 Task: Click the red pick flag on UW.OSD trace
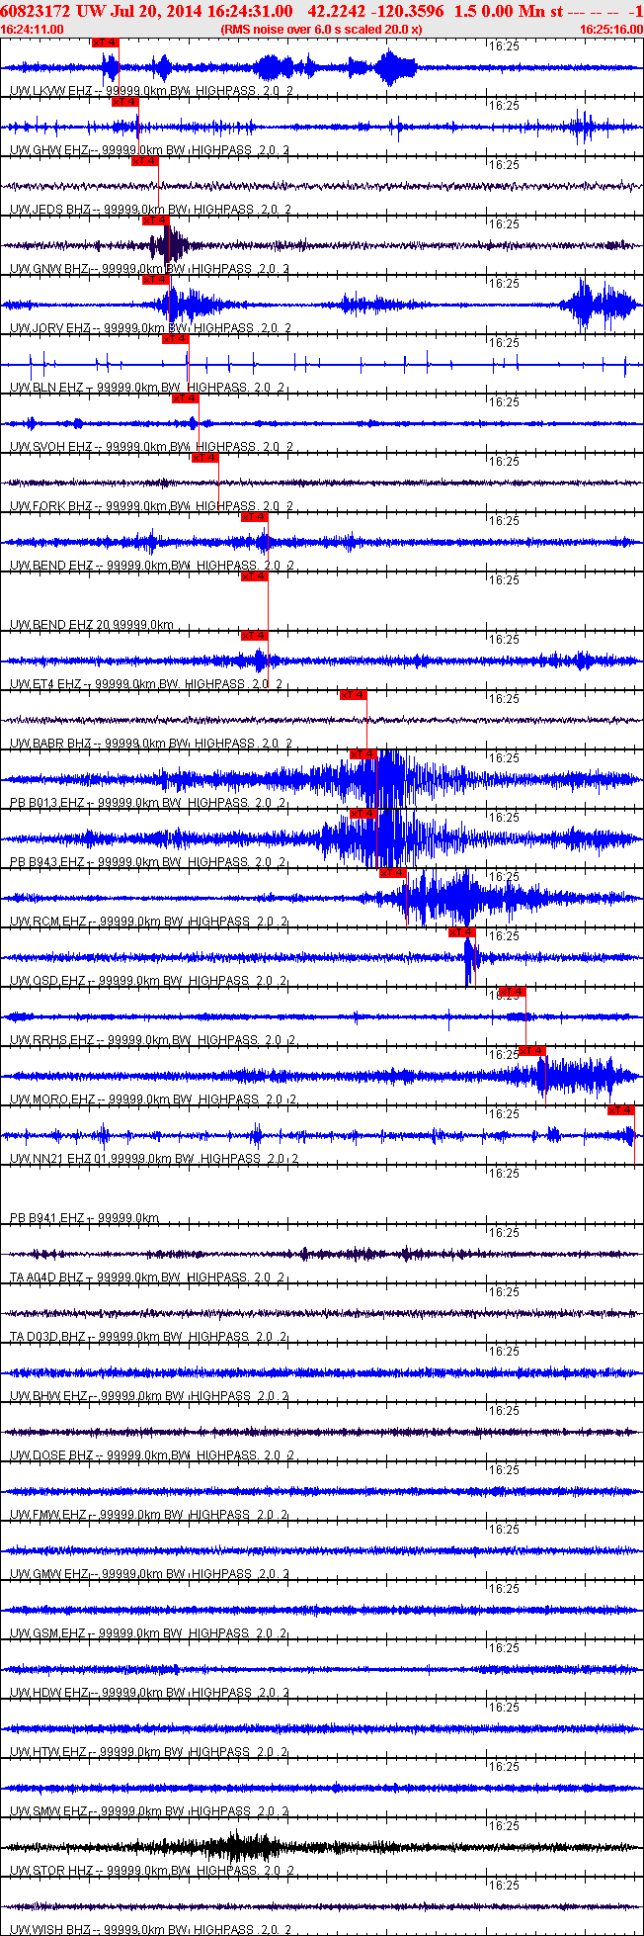coord(461,932)
